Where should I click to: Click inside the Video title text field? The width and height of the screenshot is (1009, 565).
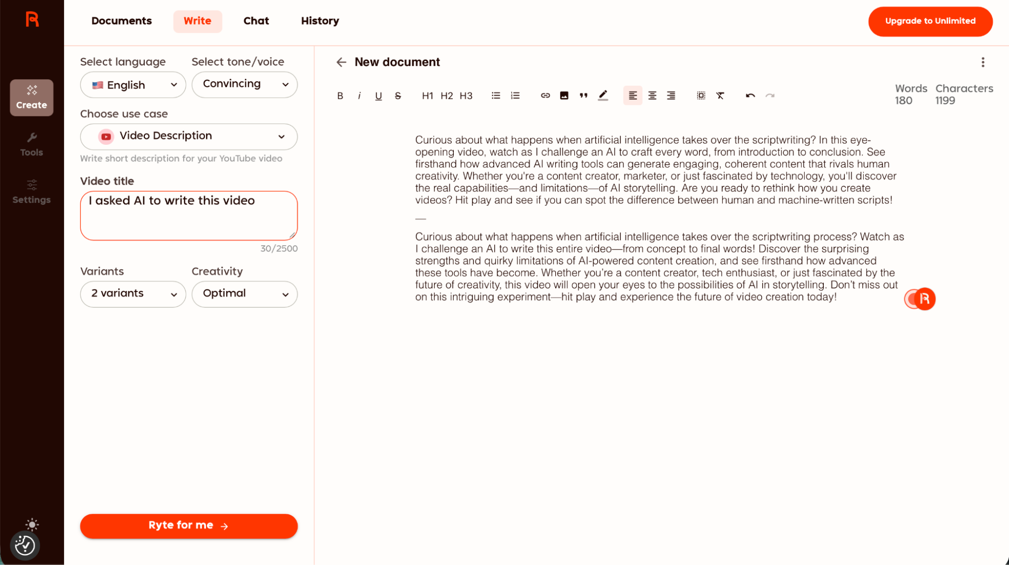pos(188,215)
